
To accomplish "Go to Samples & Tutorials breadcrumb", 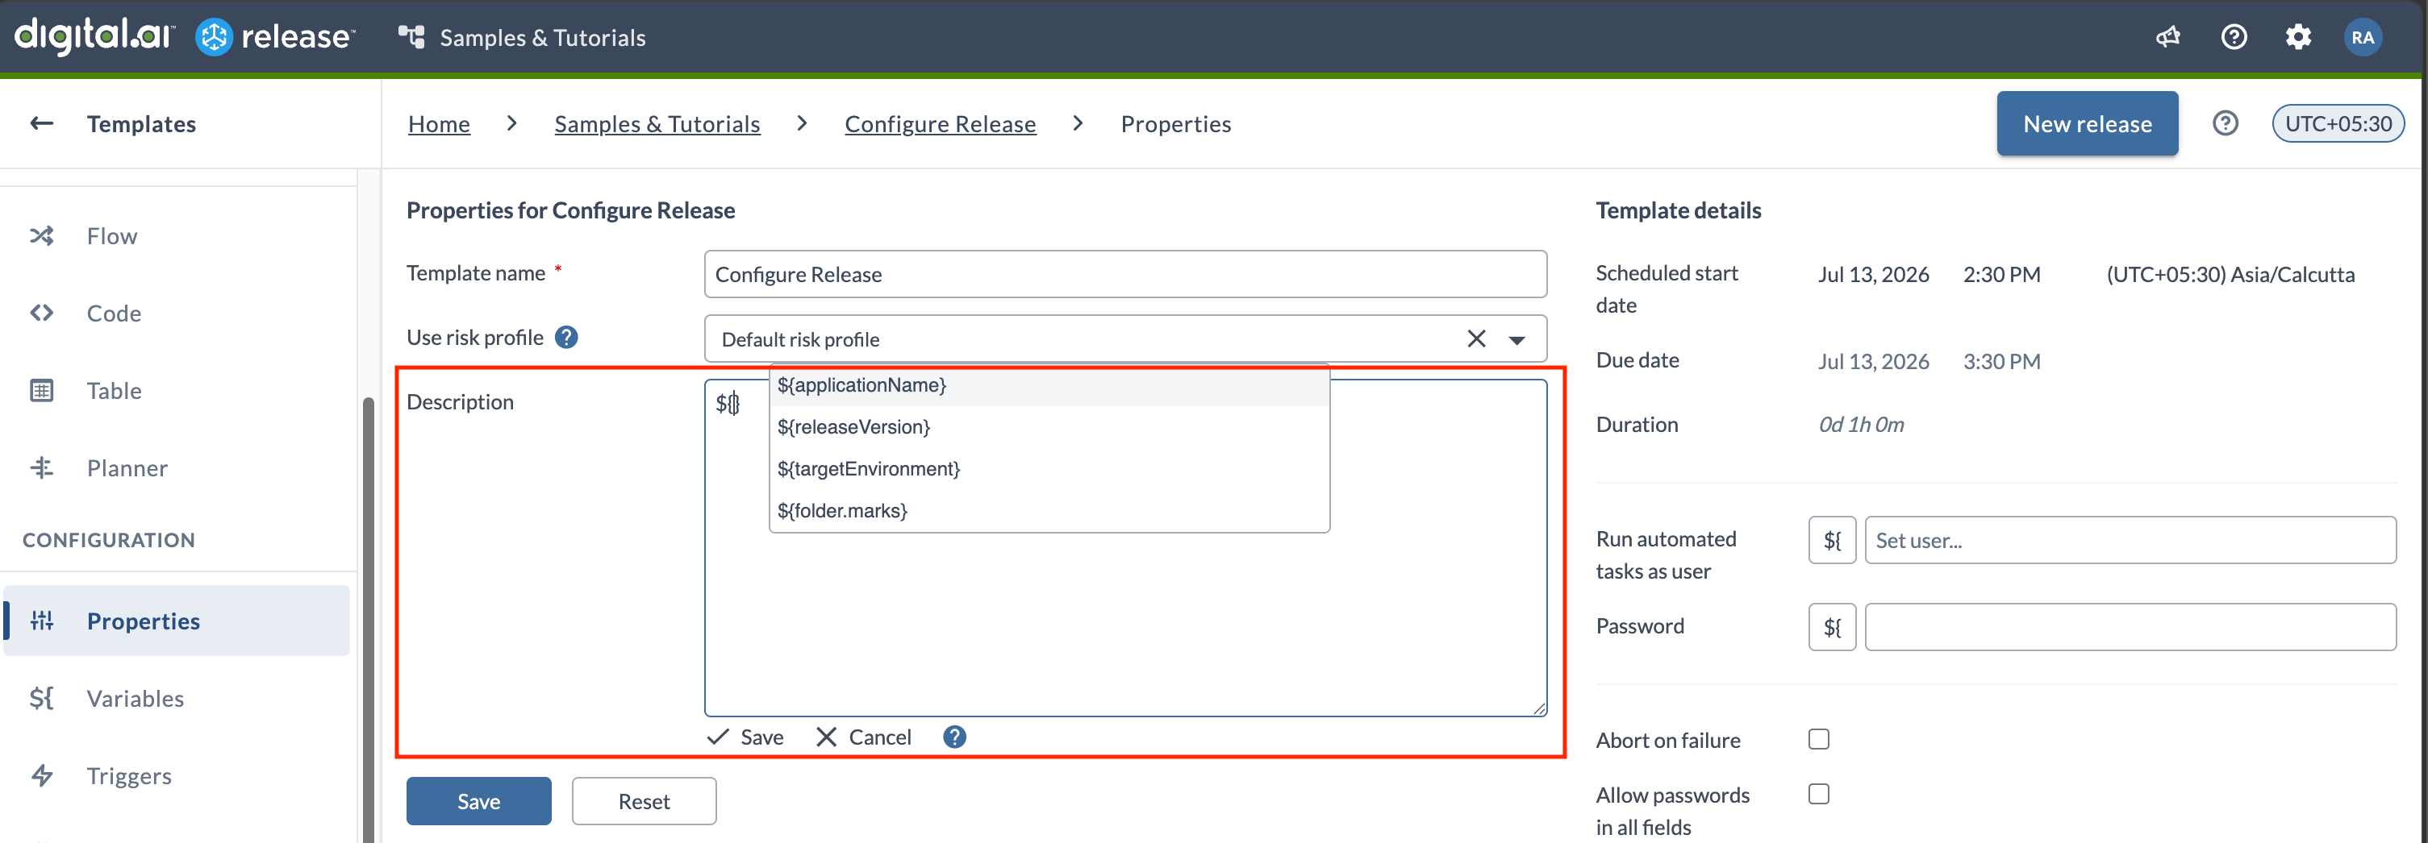I will point(657,123).
